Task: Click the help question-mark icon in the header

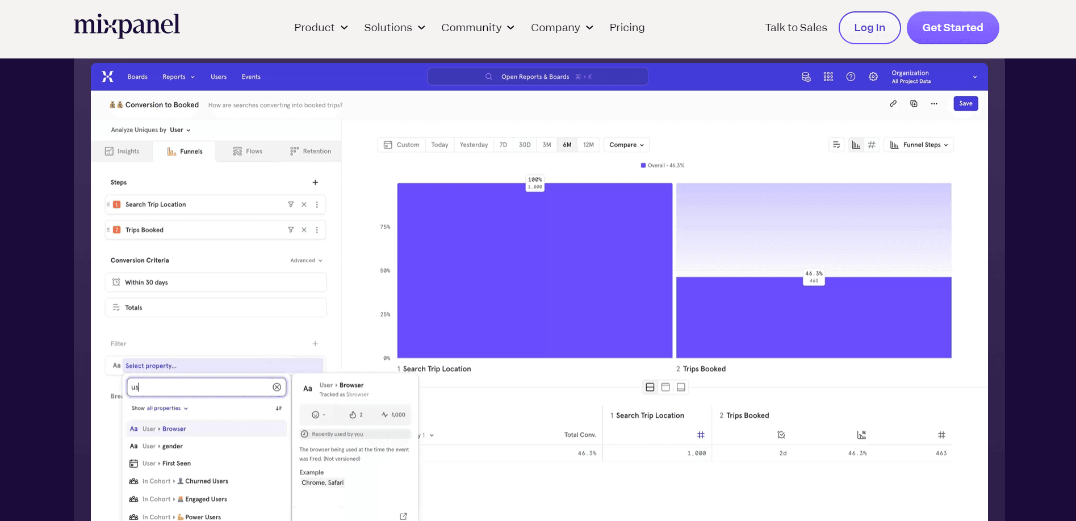Action: coord(851,76)
